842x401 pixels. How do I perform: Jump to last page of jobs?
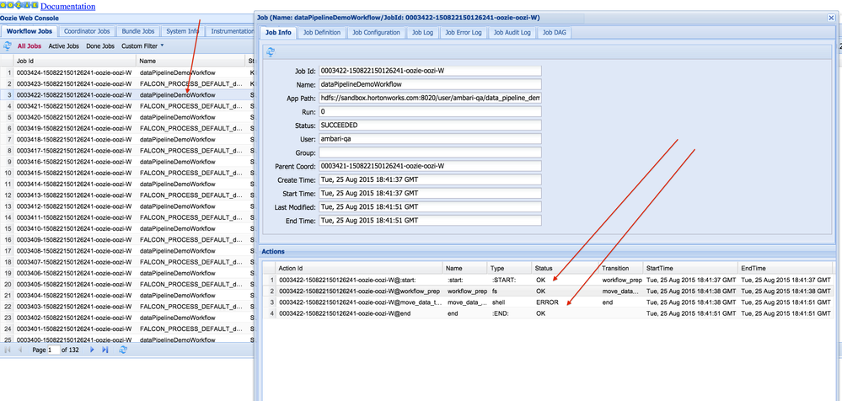click(105, 349)
